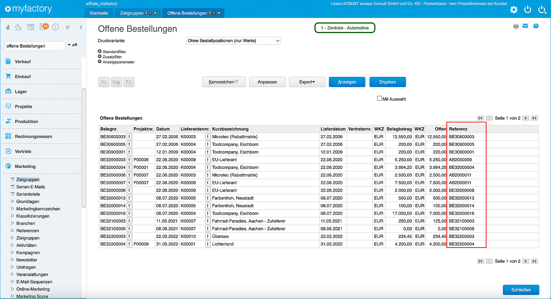The image size is (551, 299).
Task: Open the Export dropdown button
Action: [307, 82]
